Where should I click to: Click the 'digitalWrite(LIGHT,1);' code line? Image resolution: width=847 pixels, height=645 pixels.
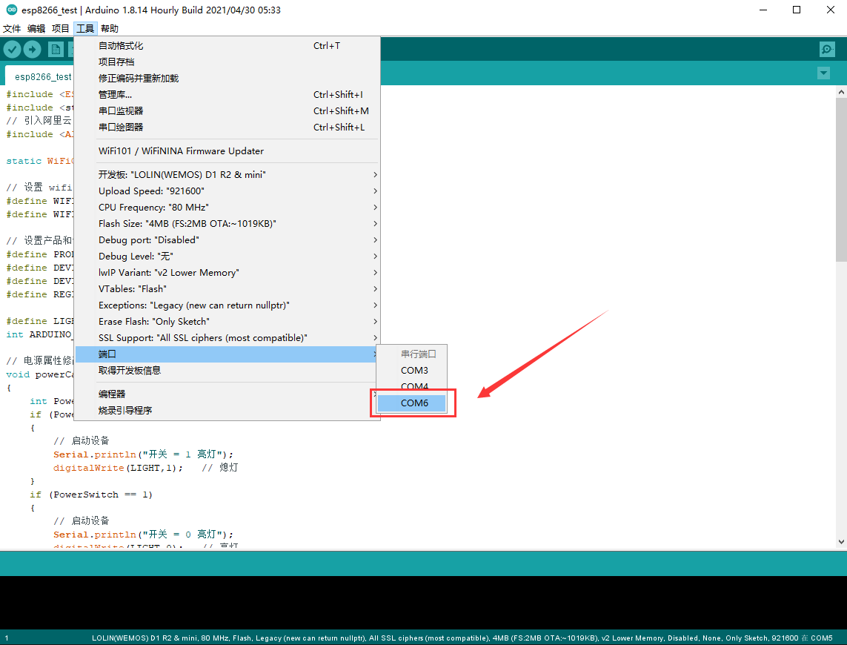(118, 468)
